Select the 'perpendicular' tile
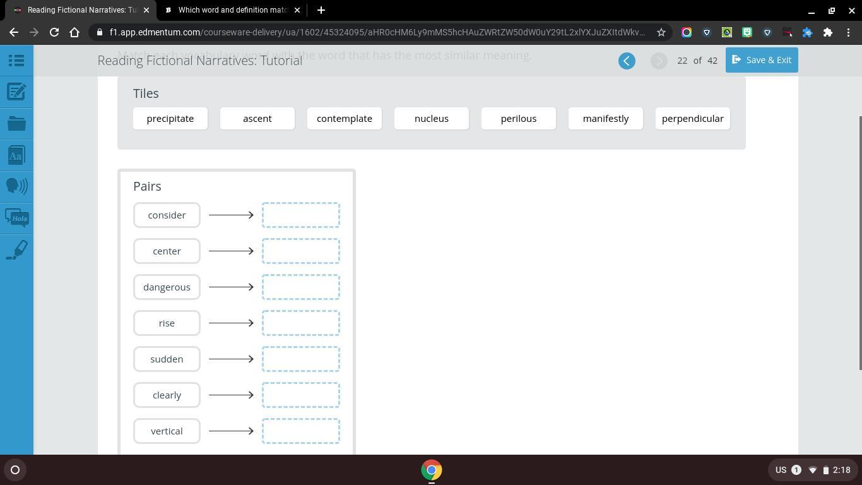Viewport: 862px width, 485px height. (693, 119)
